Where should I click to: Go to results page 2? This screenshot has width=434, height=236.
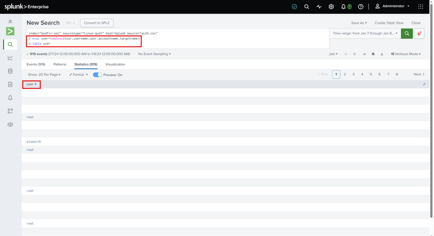point(345,74)
